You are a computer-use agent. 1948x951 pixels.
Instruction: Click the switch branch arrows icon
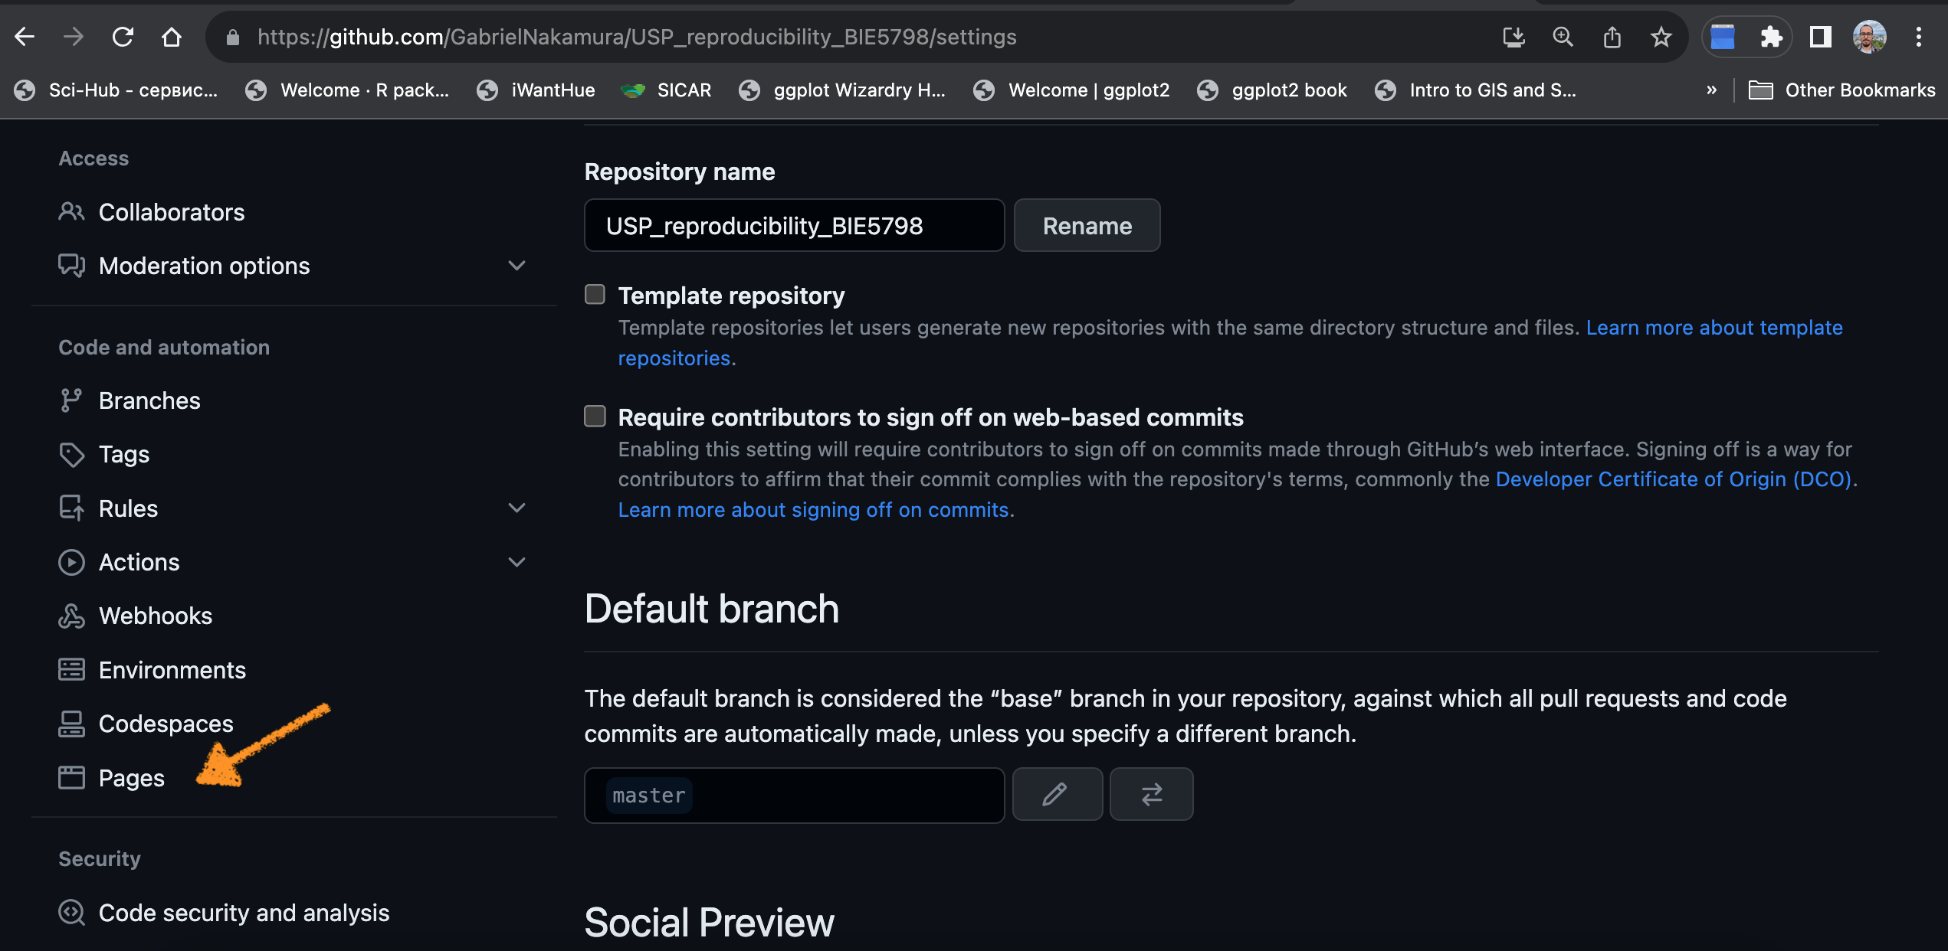click(x=1151, y=794)
